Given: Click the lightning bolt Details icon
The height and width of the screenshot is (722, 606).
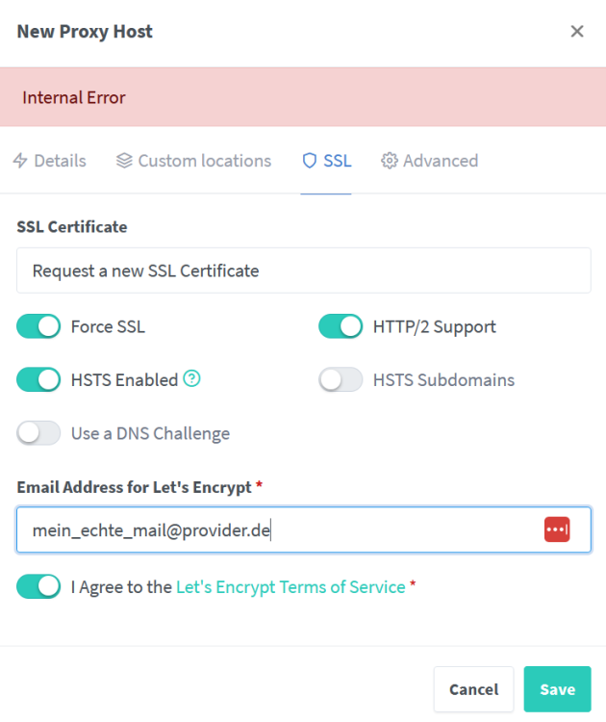Looking at the screenshot, I should [20, 161].
